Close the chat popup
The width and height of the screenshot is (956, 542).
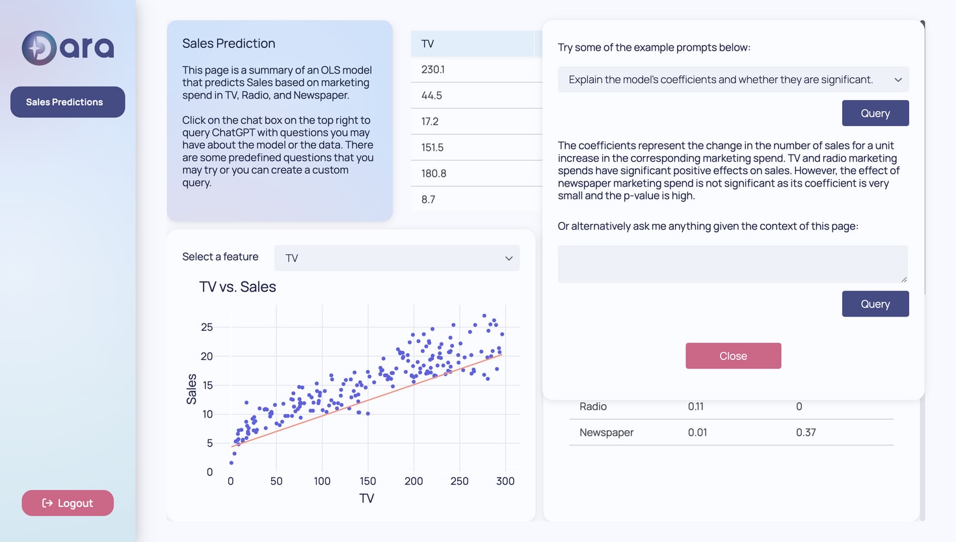[x=733, y=356]
